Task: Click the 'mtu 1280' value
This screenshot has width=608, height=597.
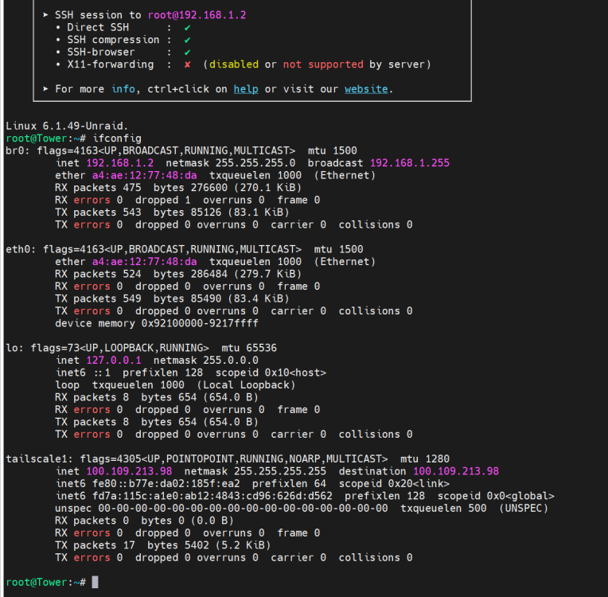Action: [x=425, y=459]
